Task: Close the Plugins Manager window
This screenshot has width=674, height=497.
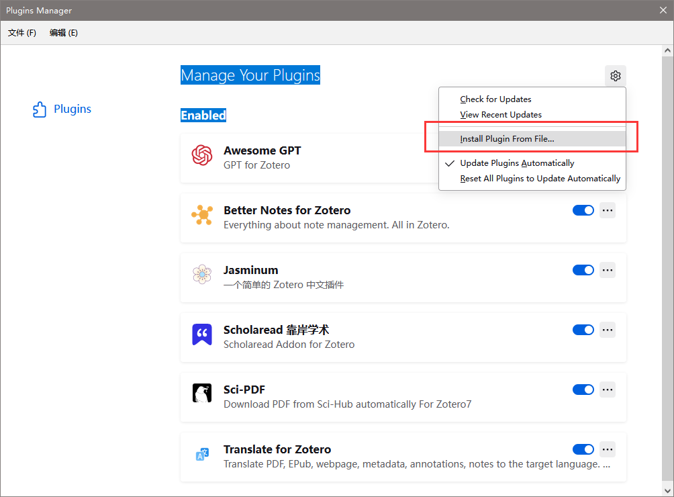Action: point(663,10)
